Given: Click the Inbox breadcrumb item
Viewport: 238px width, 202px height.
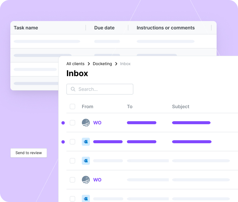Looking at the screenshot, I should [x=125, y=64].
